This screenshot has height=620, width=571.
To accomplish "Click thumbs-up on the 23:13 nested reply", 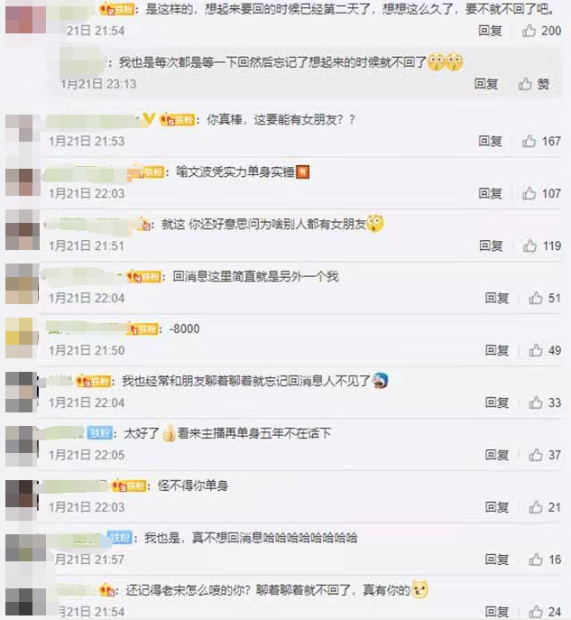I will point(525,84).
